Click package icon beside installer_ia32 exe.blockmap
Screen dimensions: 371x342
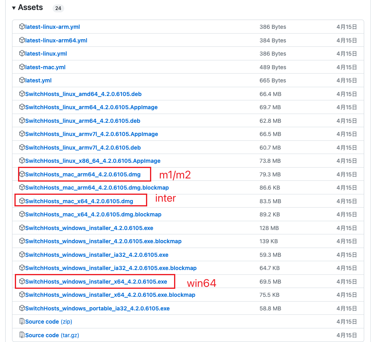[x=22, y=268]
